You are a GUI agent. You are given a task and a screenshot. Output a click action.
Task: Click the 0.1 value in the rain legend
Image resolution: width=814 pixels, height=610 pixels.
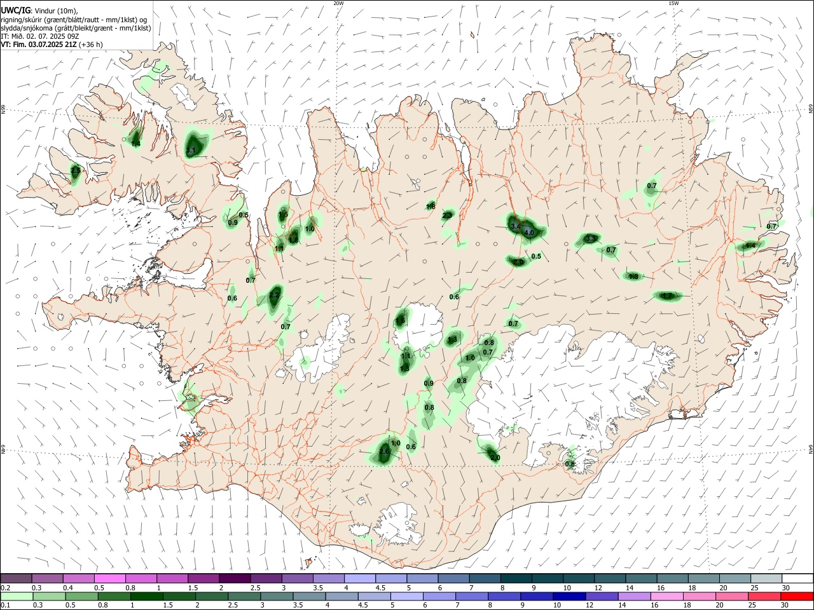click(5, 605)
